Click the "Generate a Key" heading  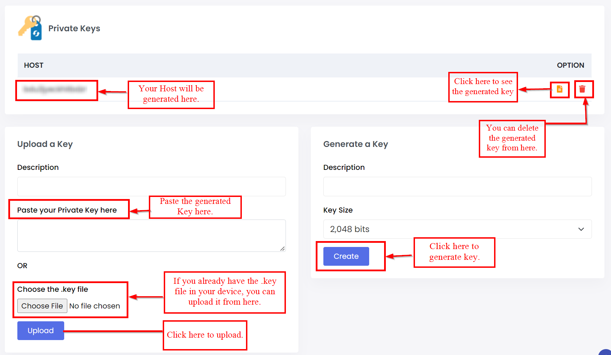355,144
